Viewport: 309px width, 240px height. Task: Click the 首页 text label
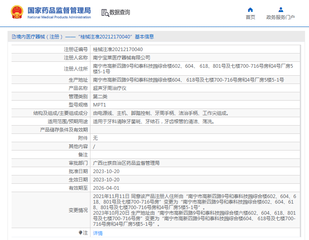coord(250,17)
